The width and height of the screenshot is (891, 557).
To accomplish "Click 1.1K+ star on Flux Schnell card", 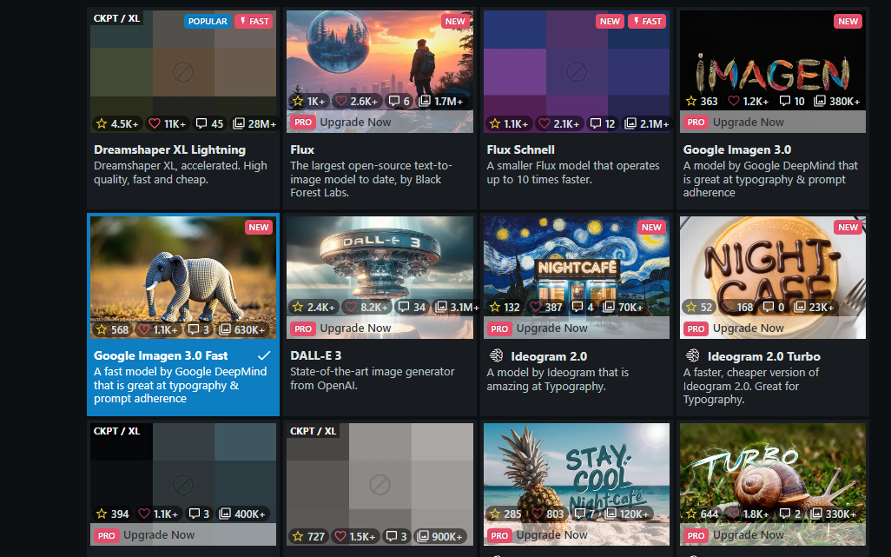I will click(x=509, y=123).
